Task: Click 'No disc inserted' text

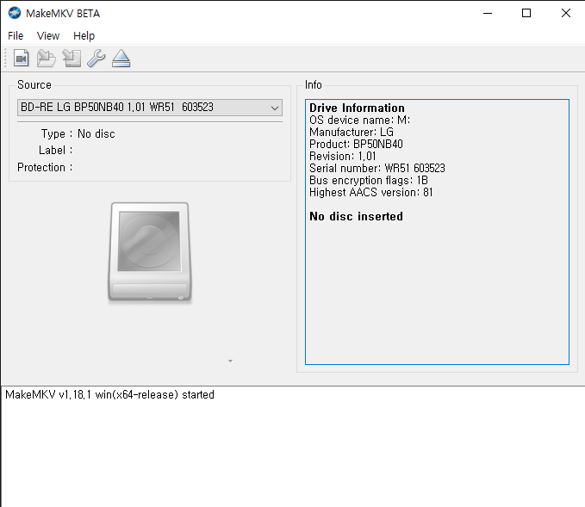Action: [357, 216]
